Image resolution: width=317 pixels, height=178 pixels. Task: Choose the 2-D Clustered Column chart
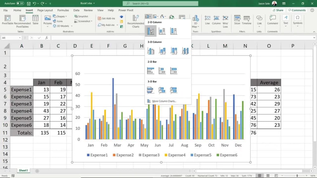tap(151, 31)
